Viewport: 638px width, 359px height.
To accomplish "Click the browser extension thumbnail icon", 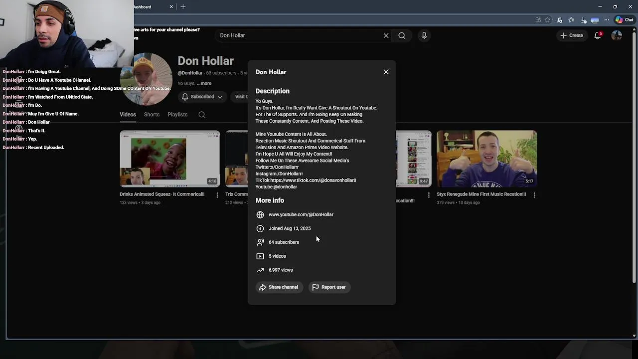I will coord(595,20).
